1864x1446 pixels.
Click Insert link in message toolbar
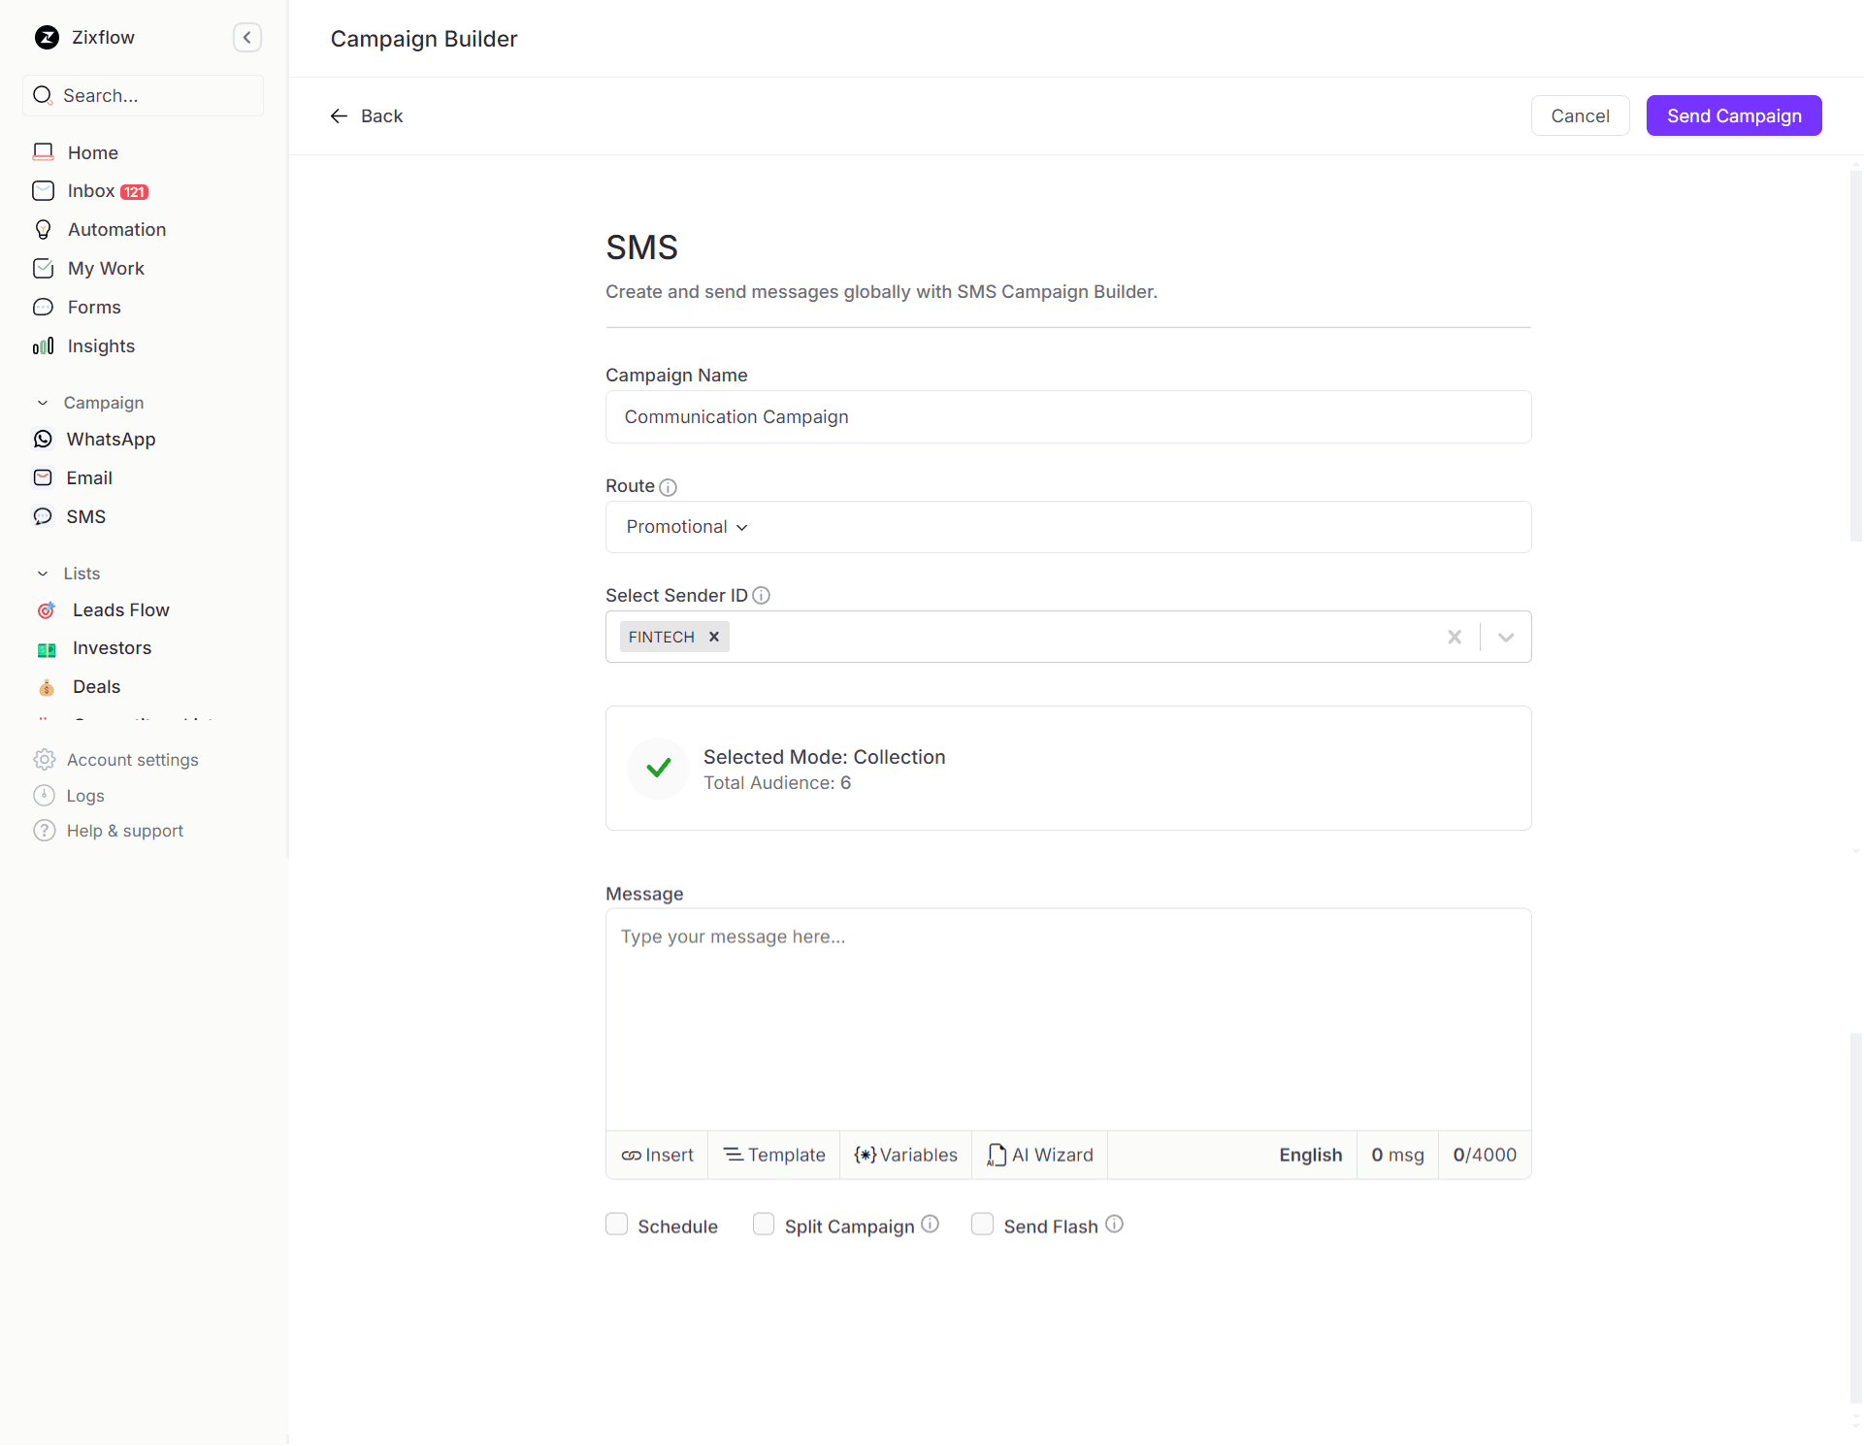click(x=657, y=1155)
